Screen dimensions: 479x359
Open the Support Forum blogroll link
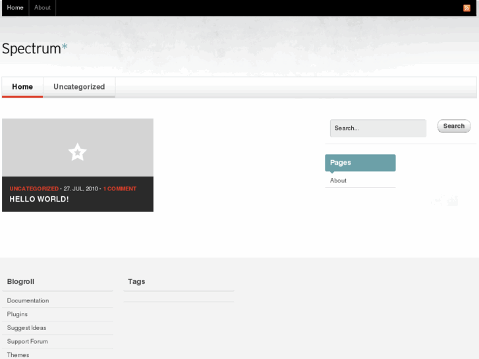(27, 341)
